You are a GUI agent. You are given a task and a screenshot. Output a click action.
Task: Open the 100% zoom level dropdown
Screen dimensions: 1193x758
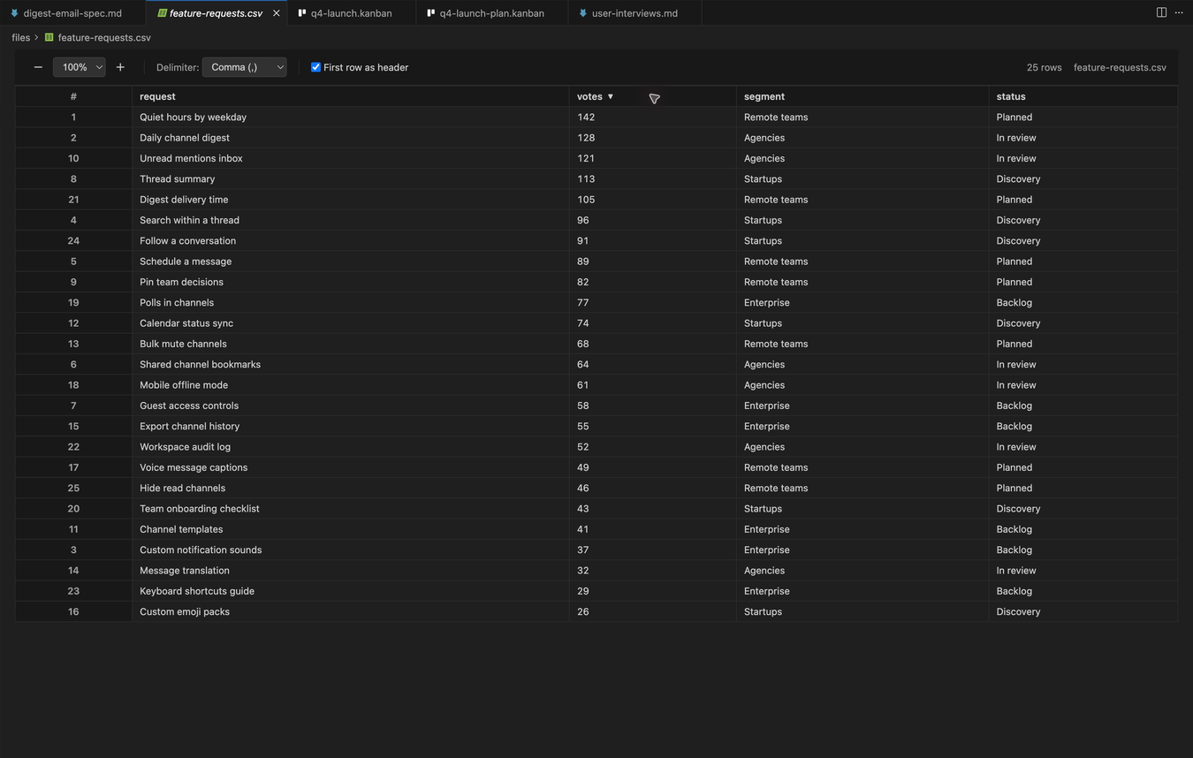80,67
